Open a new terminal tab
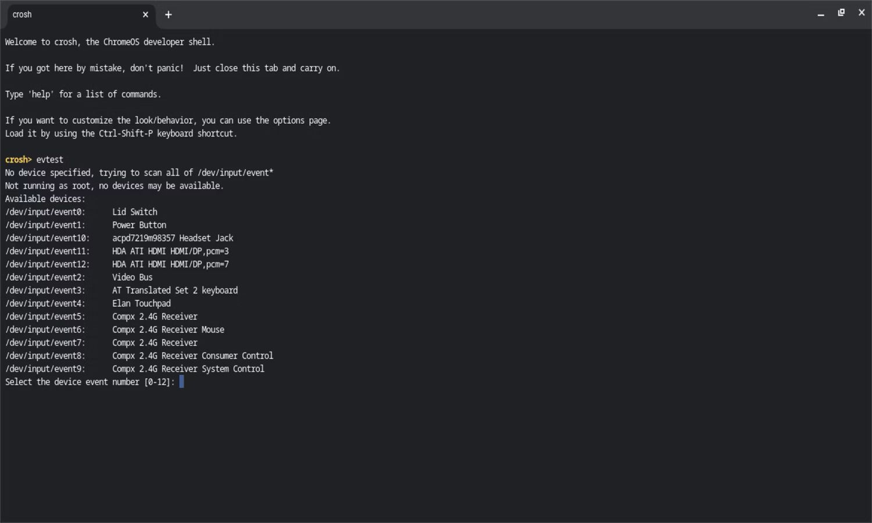The height and width of the screenshot is (523, 872). 169,15
